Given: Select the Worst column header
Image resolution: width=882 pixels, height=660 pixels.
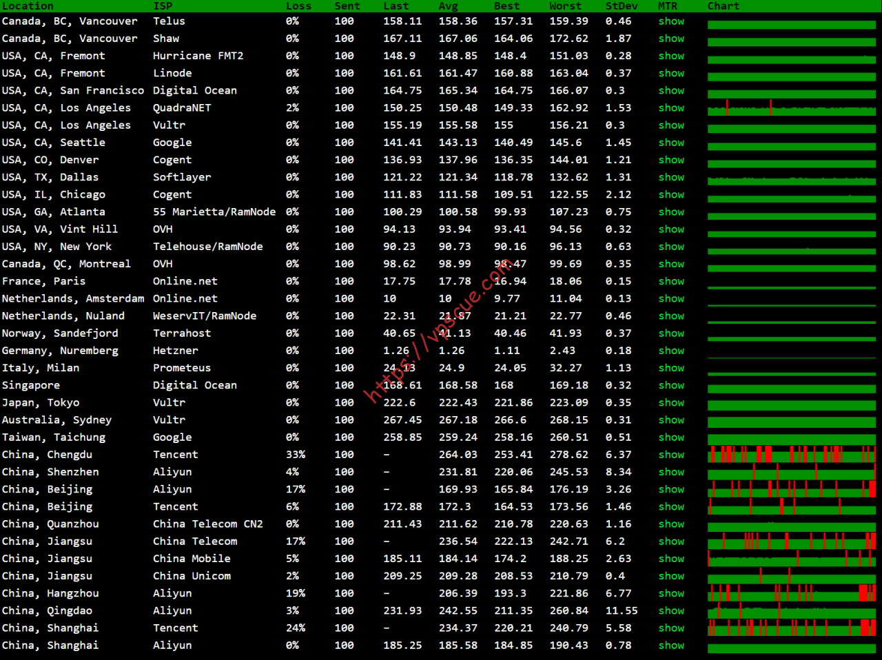Looking at the screenshot, I should click(566, 6).
